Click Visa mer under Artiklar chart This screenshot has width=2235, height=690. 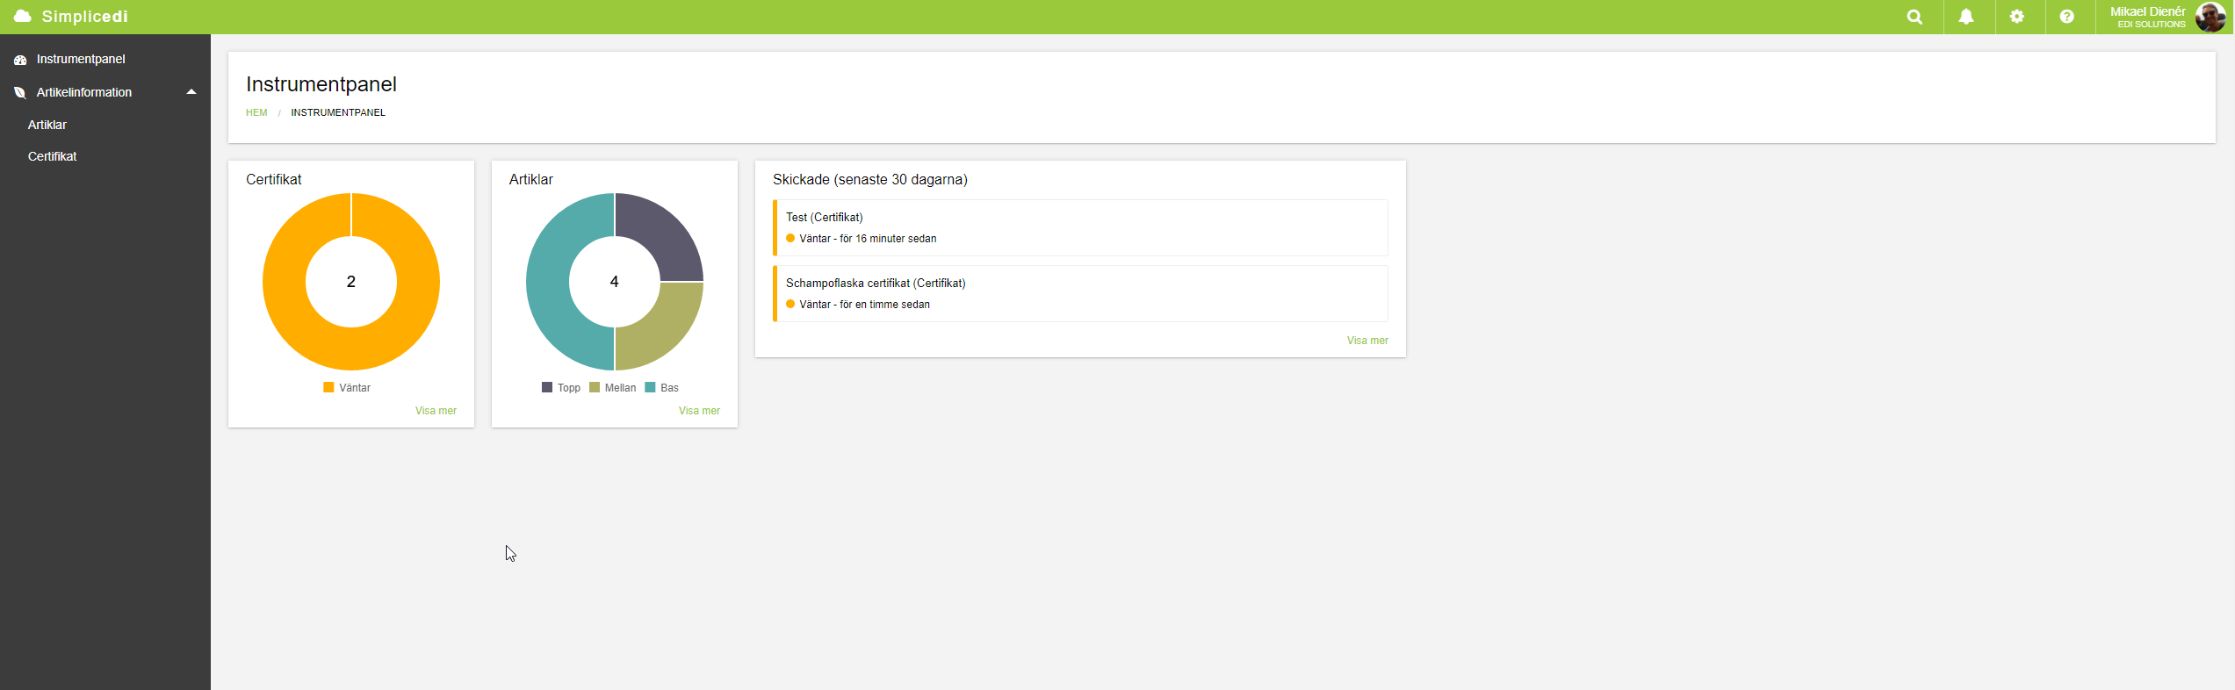click(x=699, y=411)
